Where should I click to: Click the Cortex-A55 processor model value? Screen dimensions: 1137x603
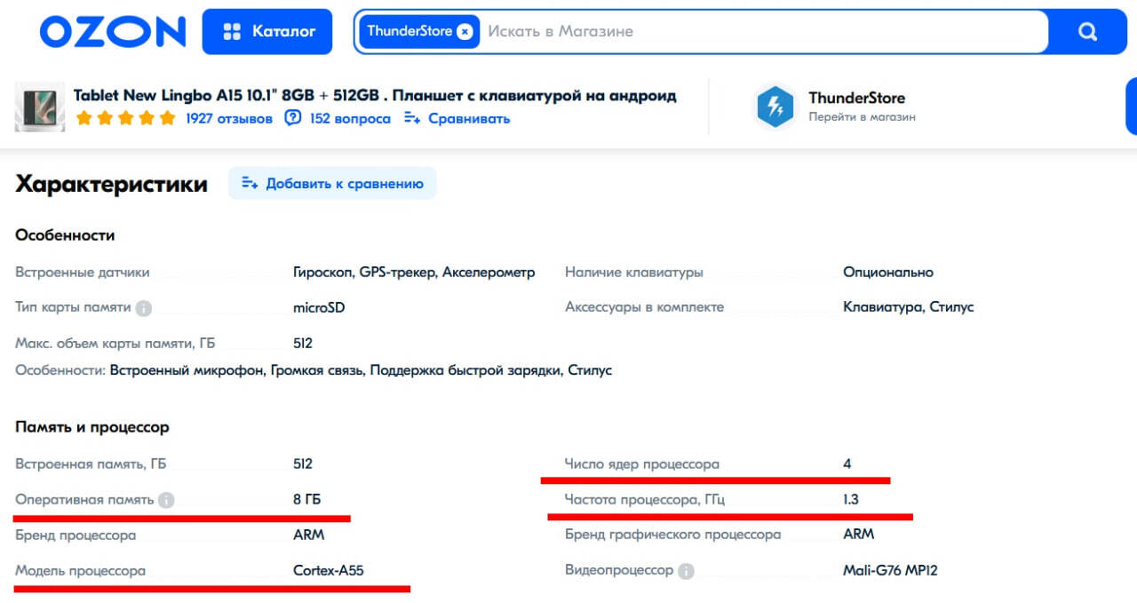329,570
